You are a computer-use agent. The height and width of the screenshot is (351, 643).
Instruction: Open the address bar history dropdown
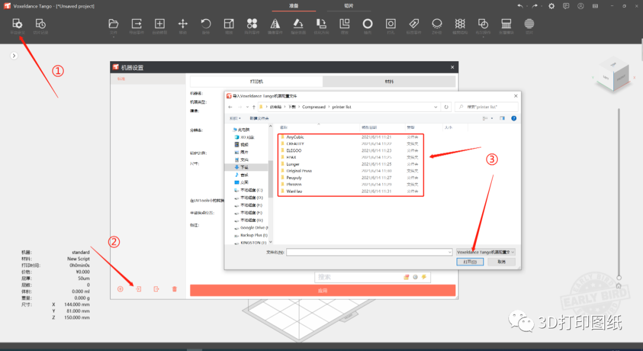click(x=435, y=107)
